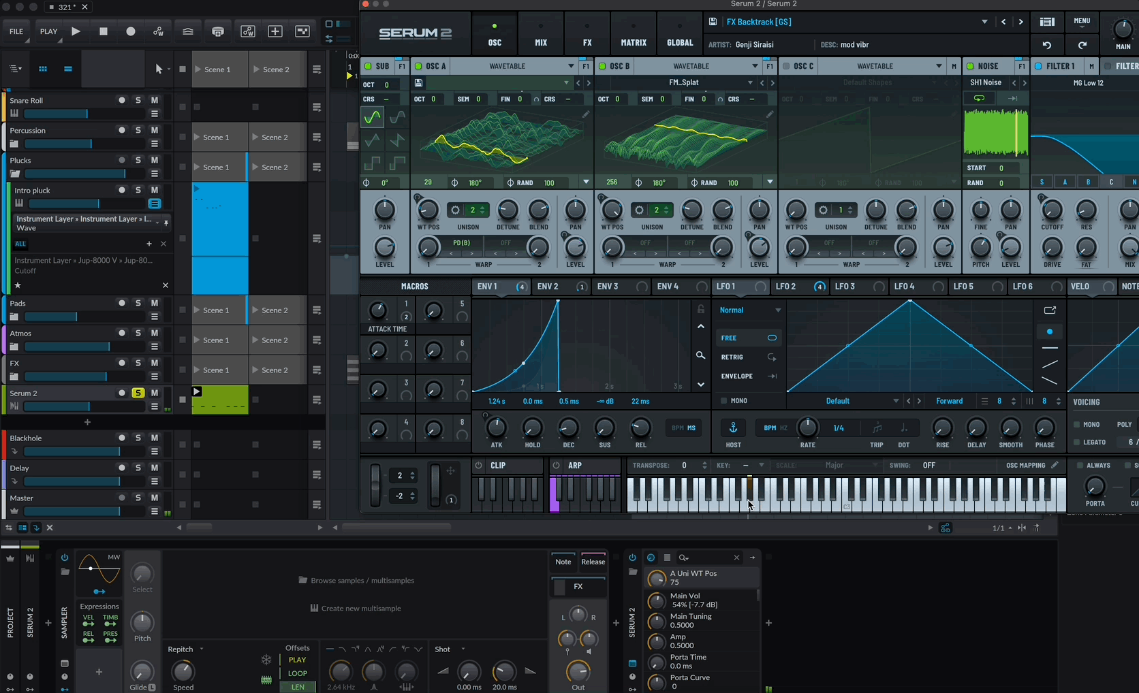This screenshot has height=693, width=1139.
Task: Redo the last change in Serum
Action: (1082, 45)
